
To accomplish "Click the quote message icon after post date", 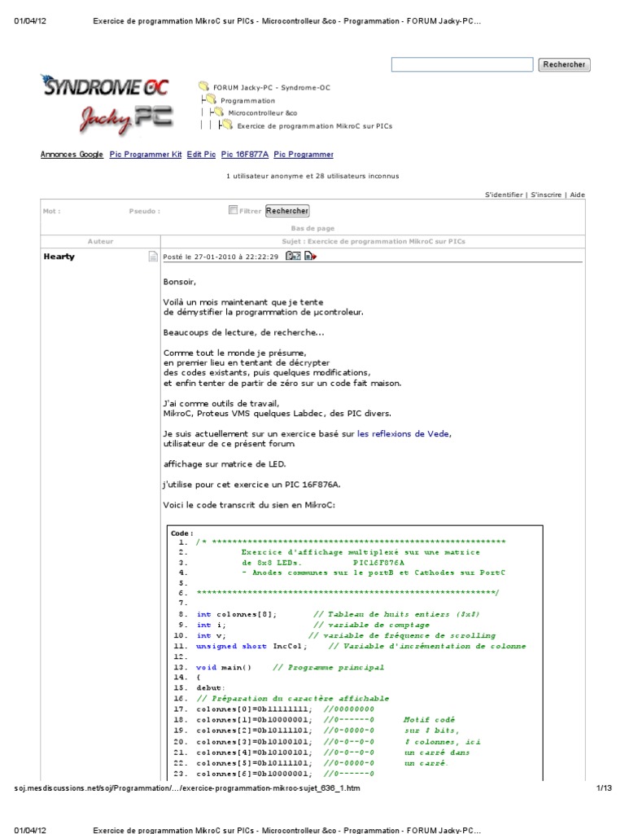I will [293, 256].
